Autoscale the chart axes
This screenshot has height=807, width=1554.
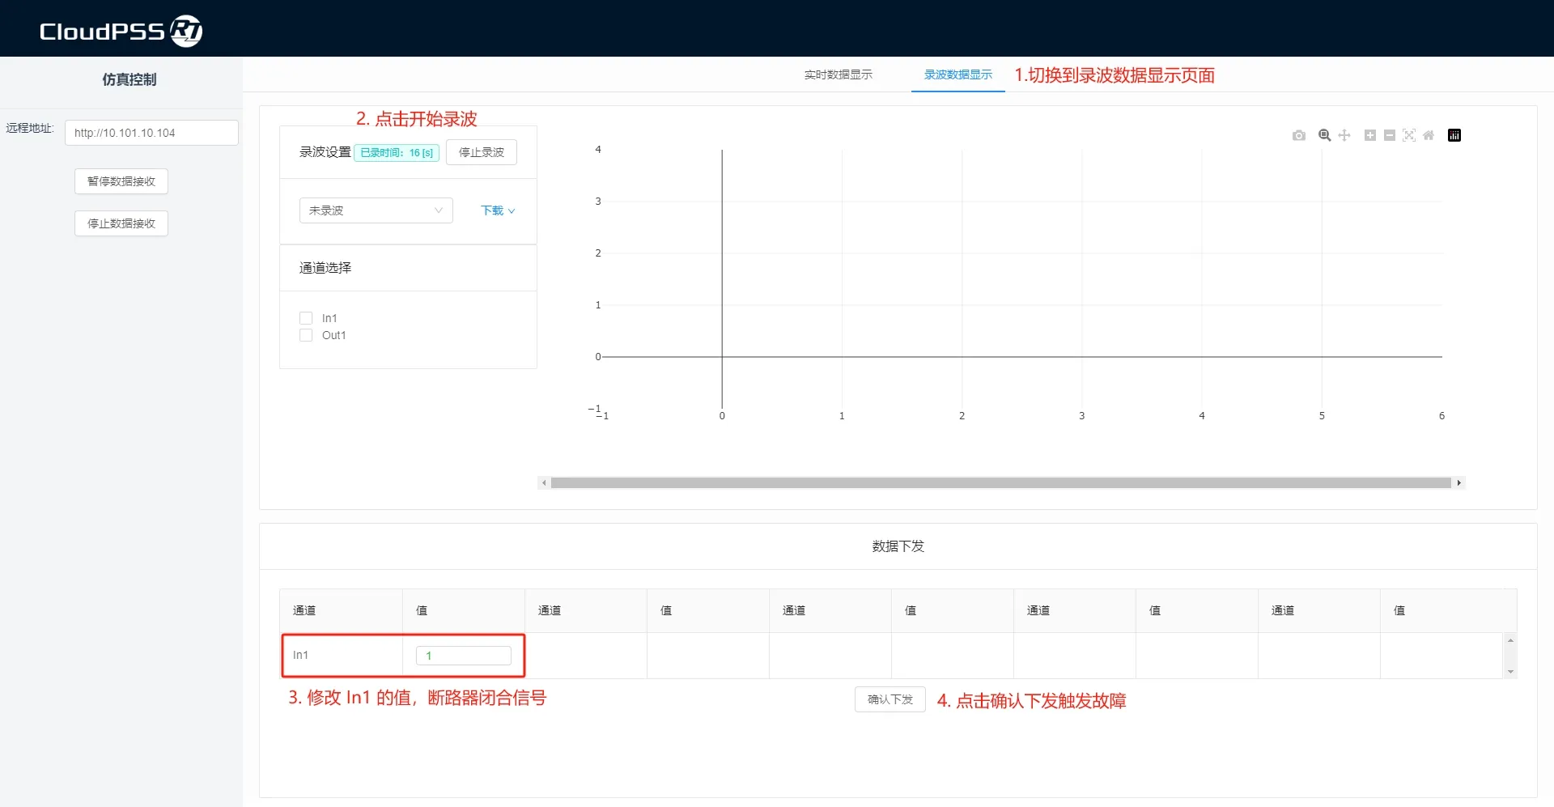point(1408,135)
